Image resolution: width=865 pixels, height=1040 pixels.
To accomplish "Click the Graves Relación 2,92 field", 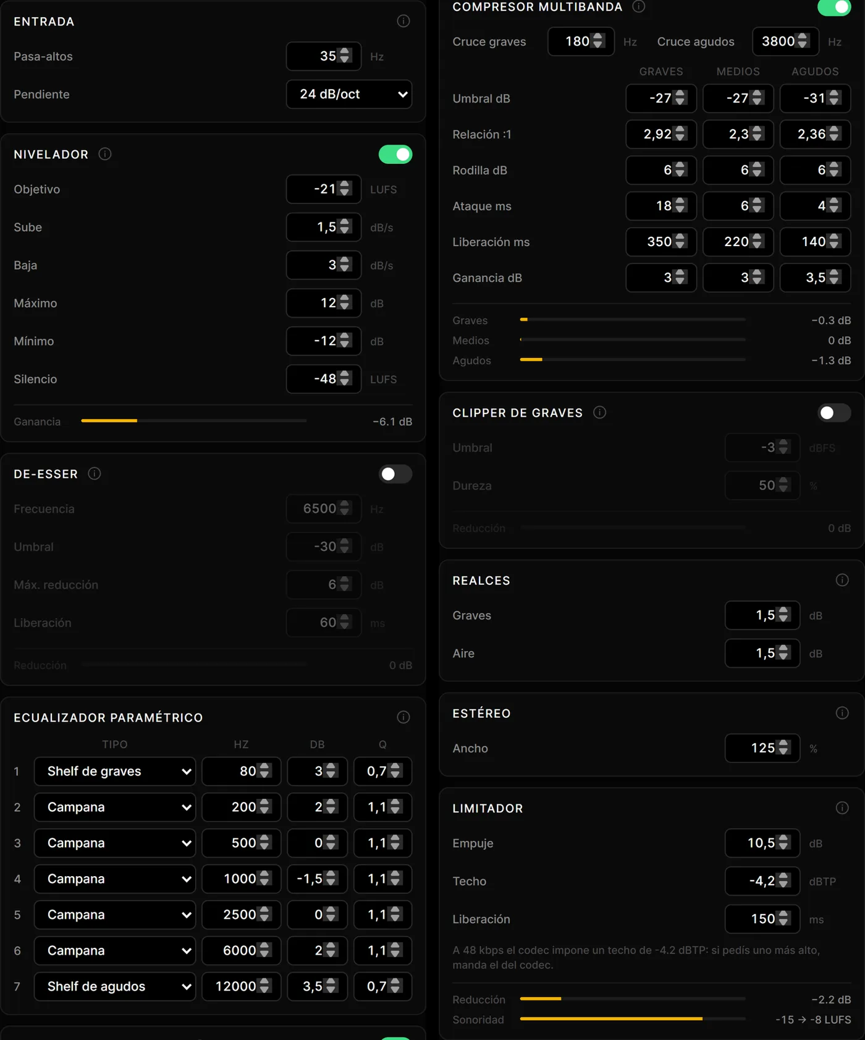I will [x=661, y=134].
